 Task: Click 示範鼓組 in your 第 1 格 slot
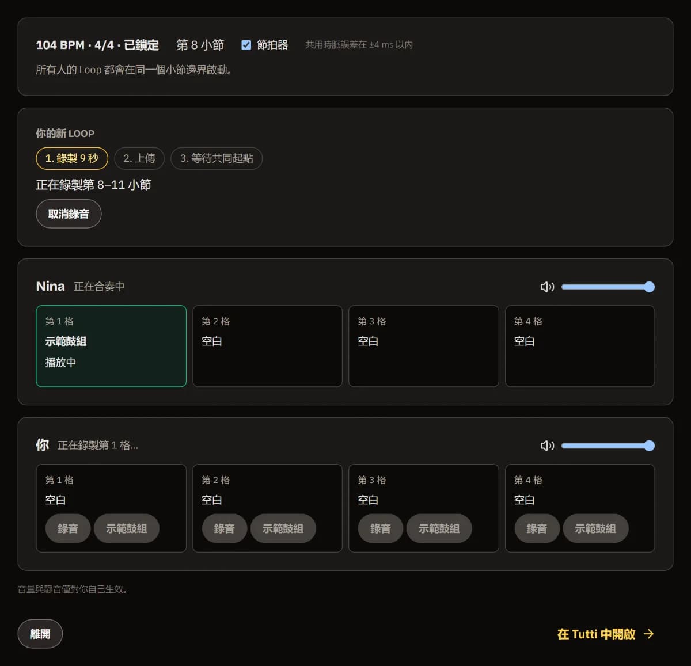(127, 528)
